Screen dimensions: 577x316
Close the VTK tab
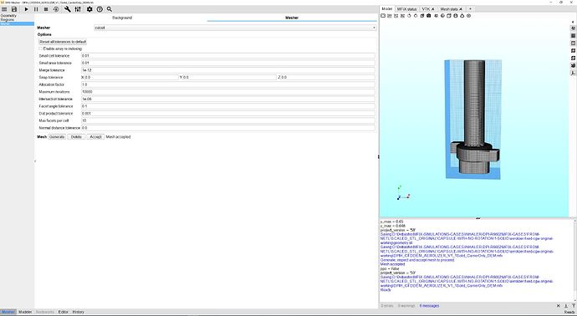coord(432,9)
